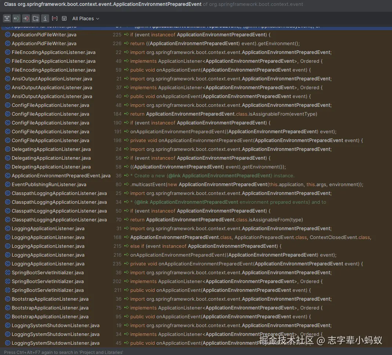Select BootstrapApplicationListener.java file name on line 95 row
This screenshot has width=392, height=355.
(50, 317)
